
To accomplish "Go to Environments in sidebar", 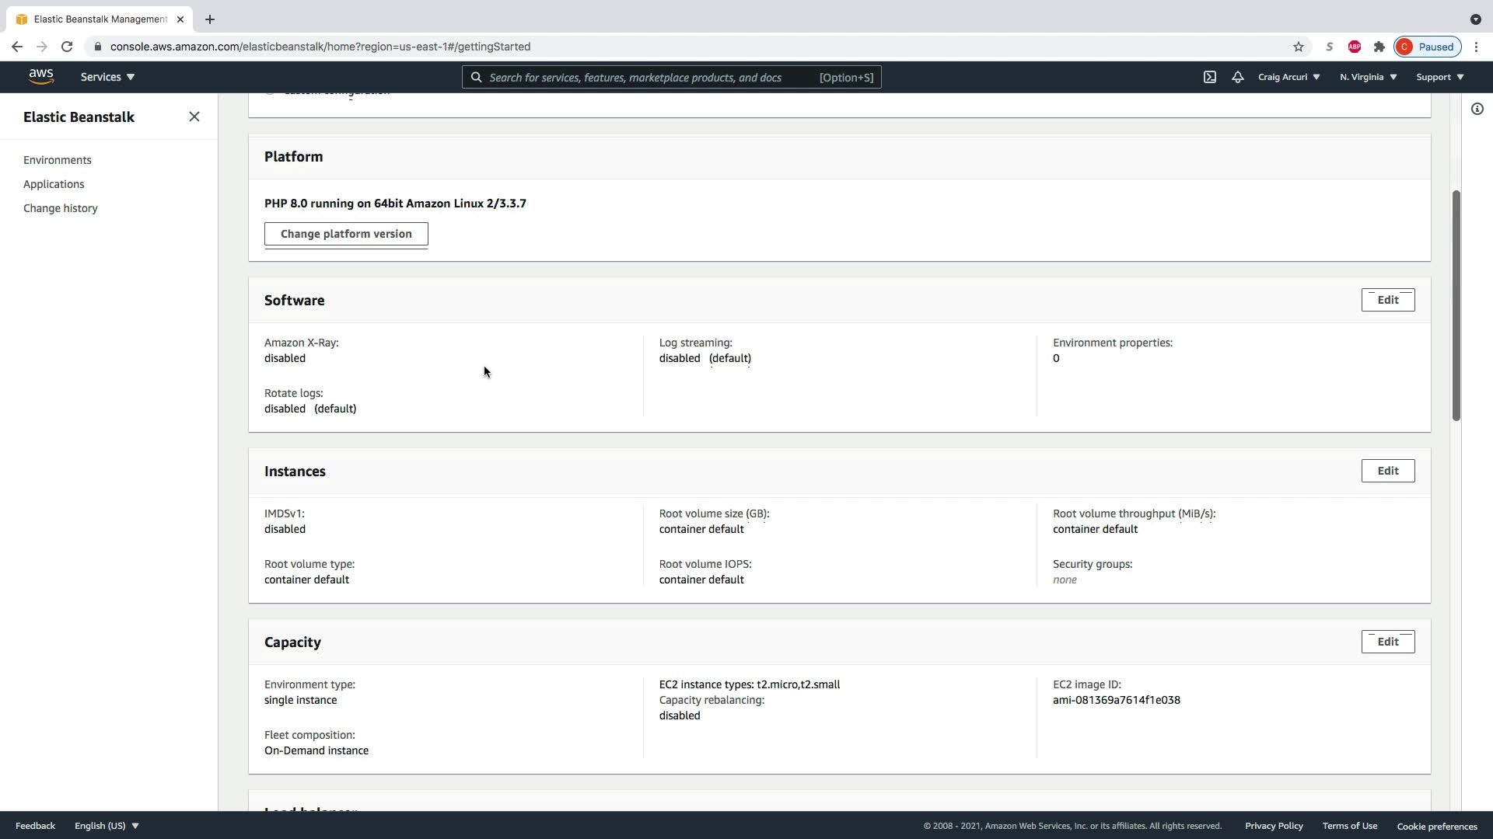I will 58,160.
